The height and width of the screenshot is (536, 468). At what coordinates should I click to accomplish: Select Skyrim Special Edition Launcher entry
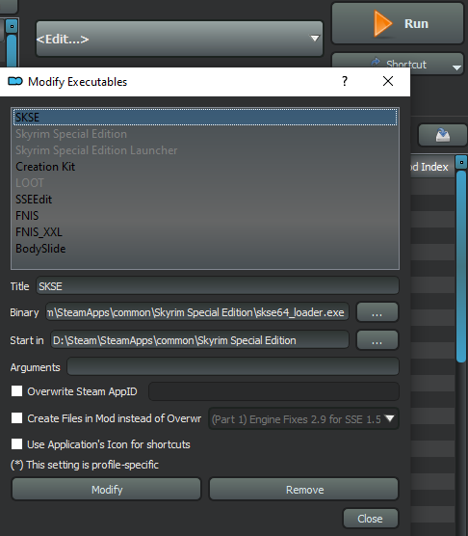205,150
